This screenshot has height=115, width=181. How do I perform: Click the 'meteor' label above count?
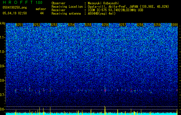point(41,9)
